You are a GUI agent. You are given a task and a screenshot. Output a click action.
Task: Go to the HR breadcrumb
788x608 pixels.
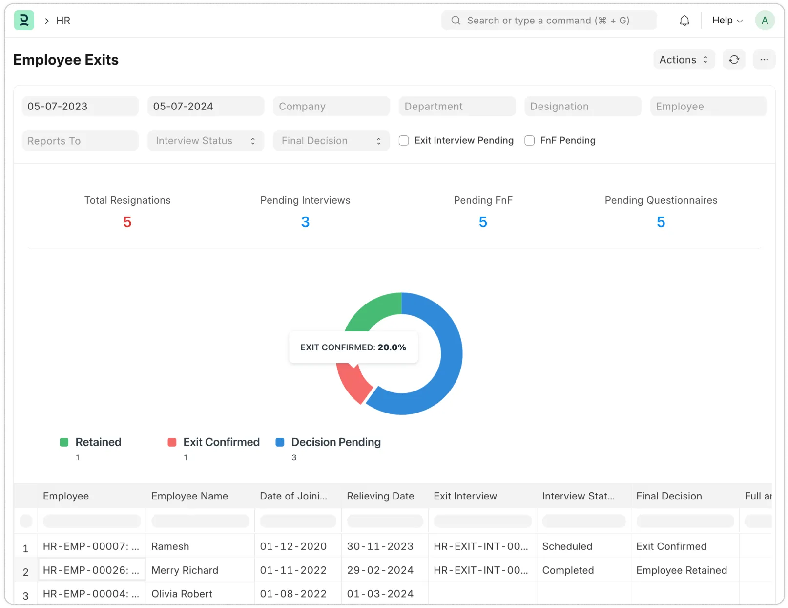[x=63, y=21]
